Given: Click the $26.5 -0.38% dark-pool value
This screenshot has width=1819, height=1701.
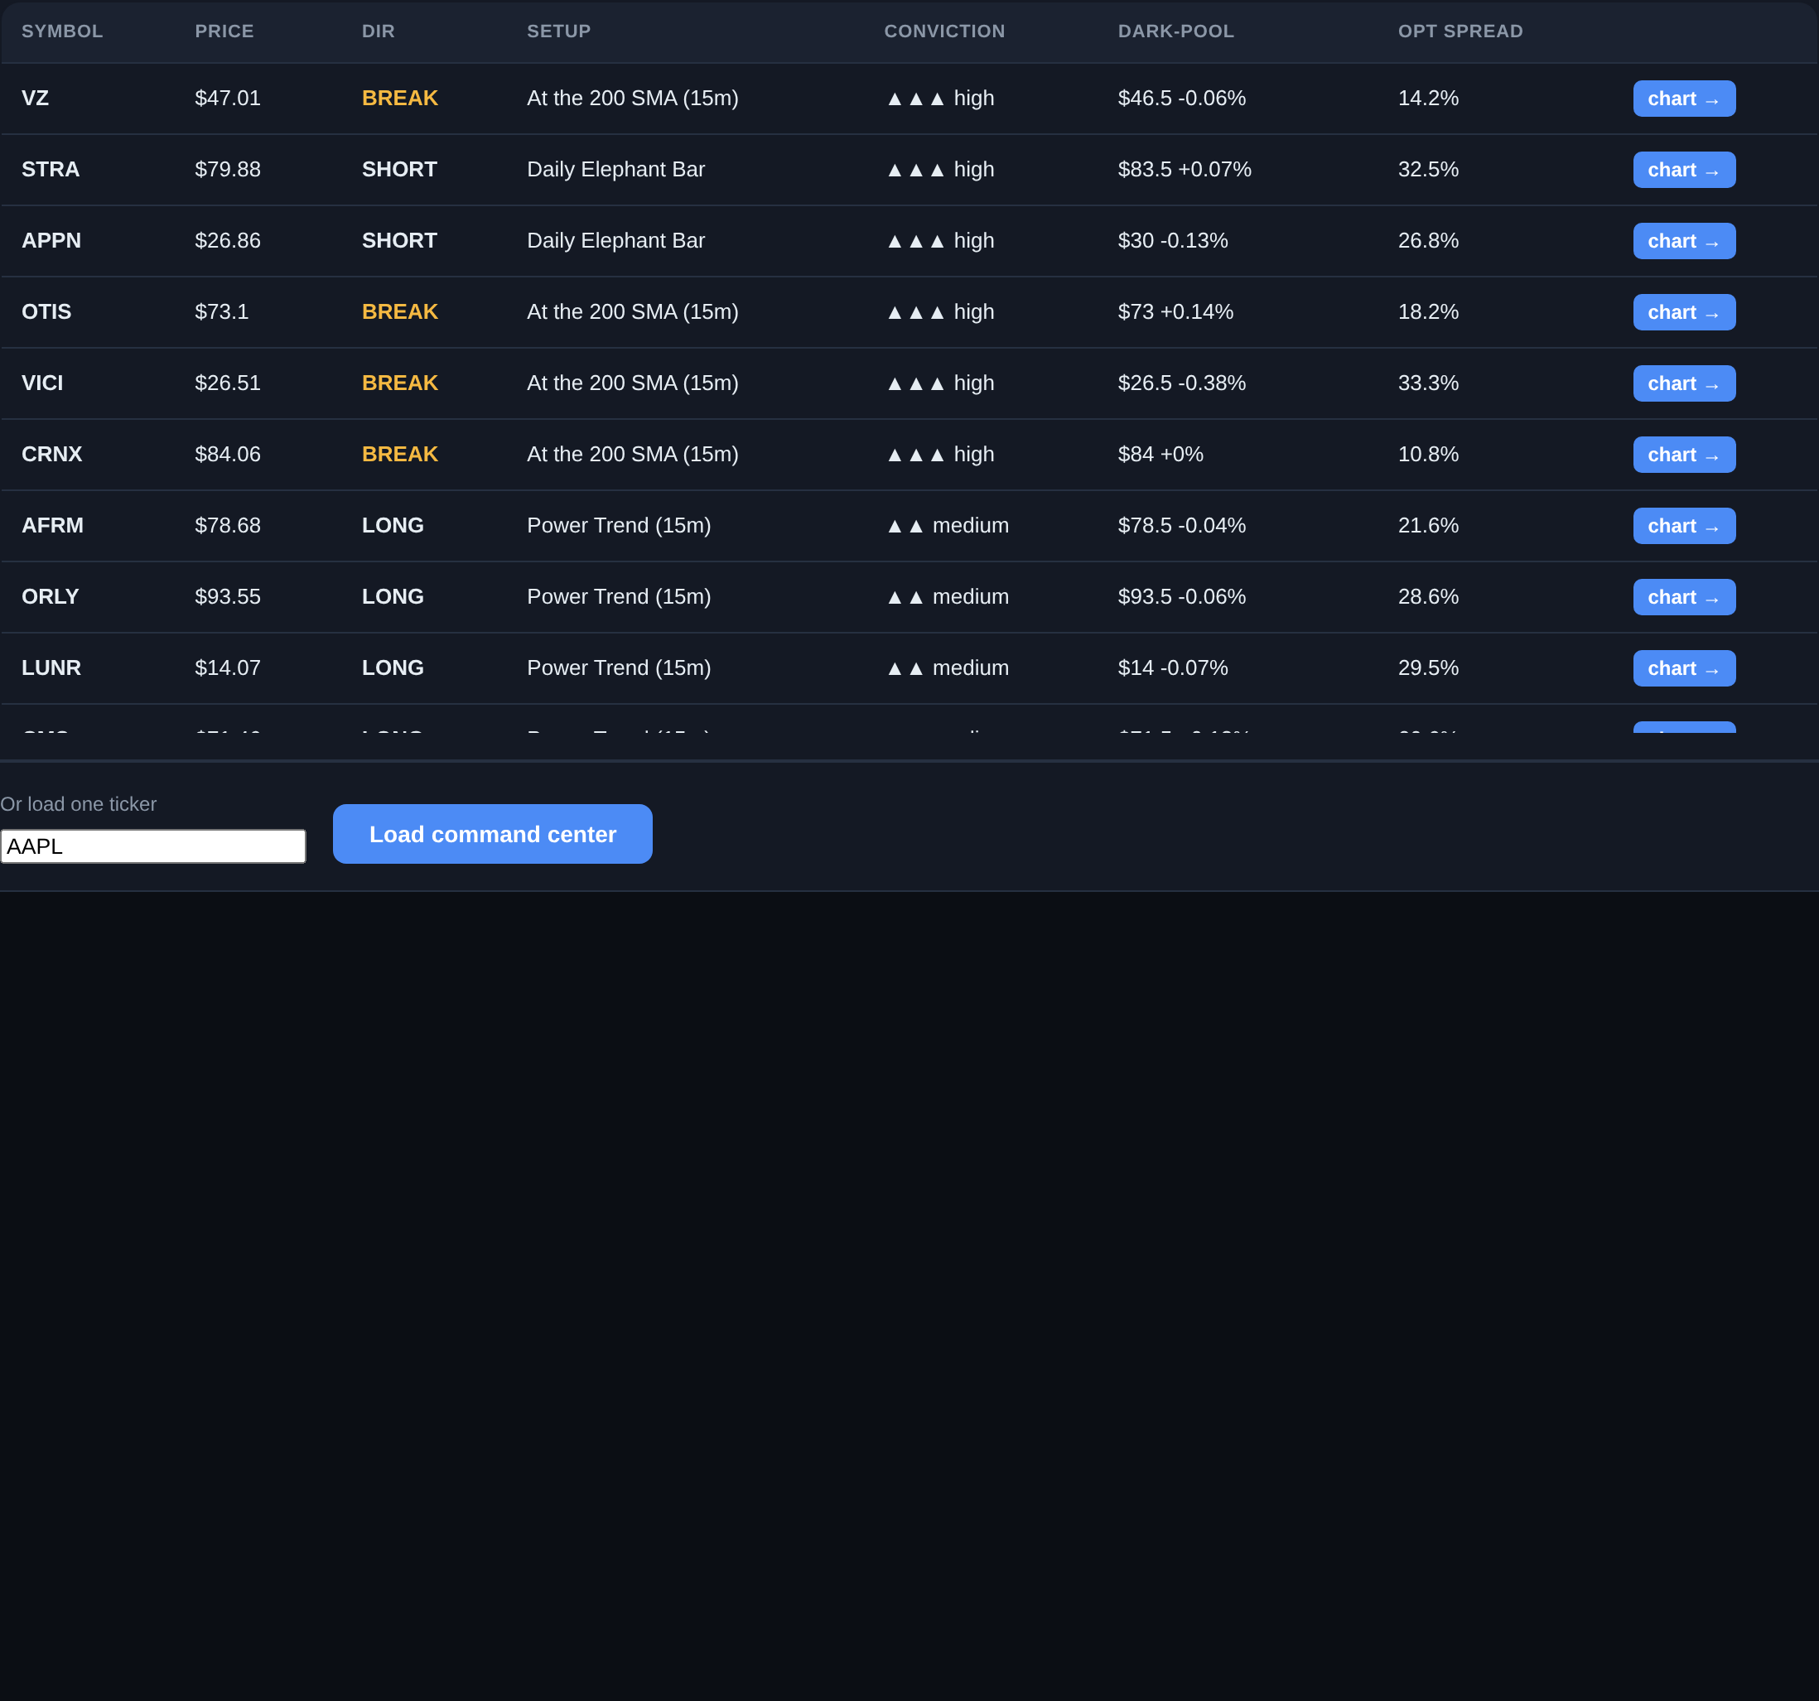Looking at the screenshot, I should [1181, 383].
